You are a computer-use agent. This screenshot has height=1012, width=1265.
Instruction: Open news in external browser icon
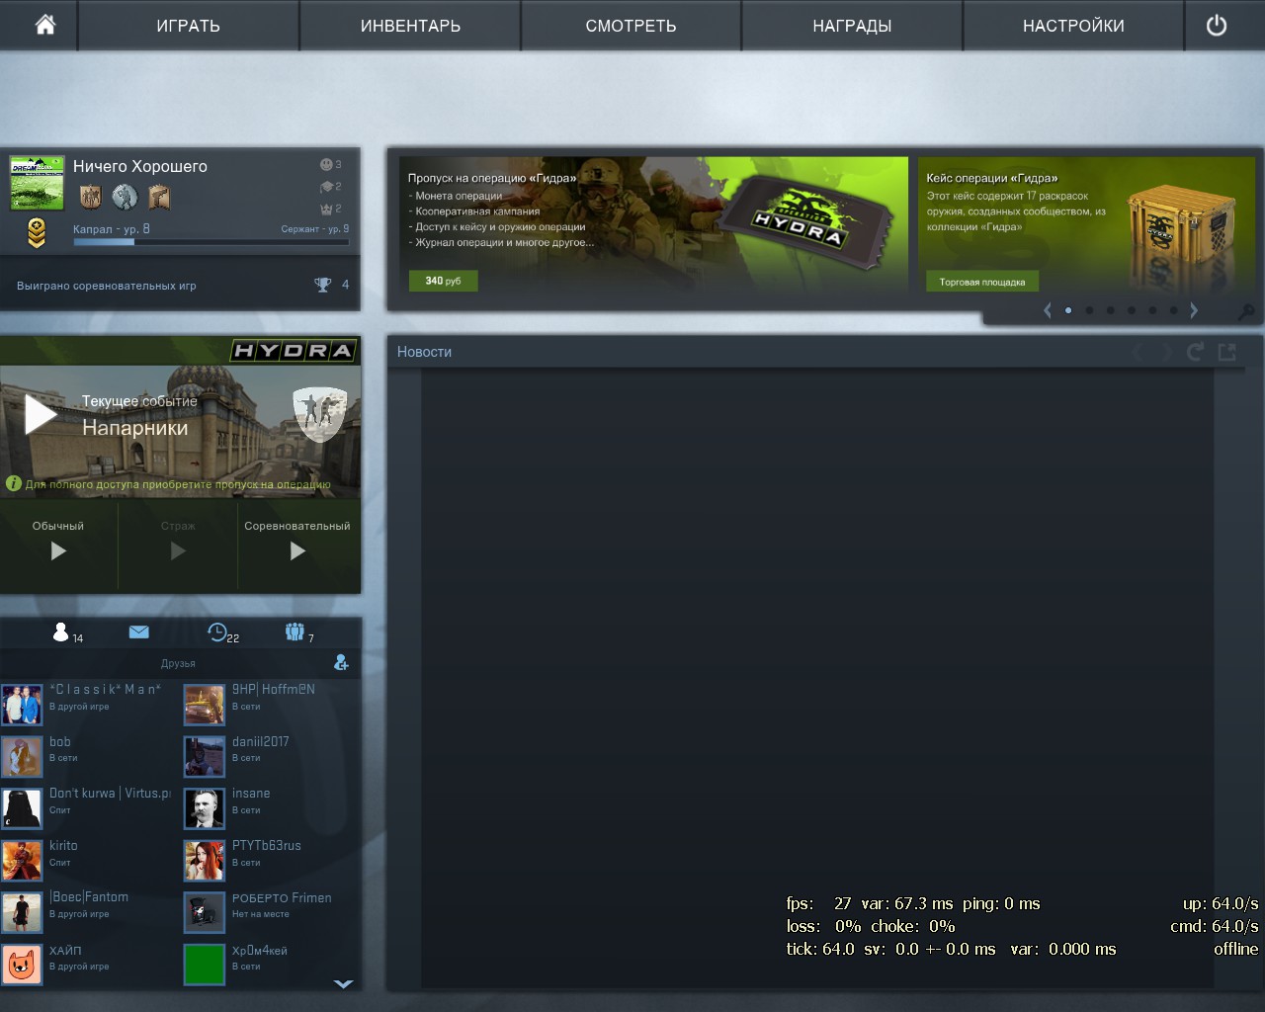[1227, 352]
